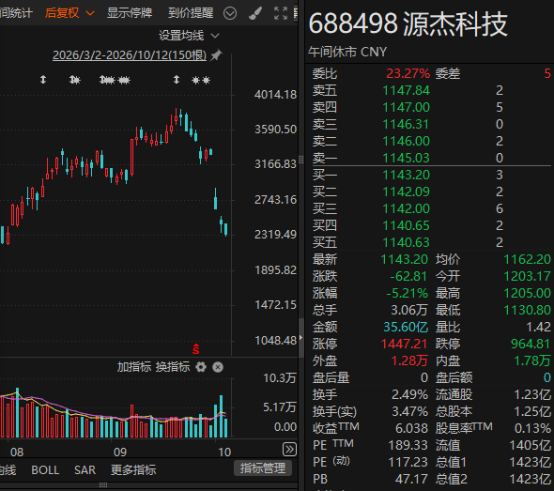Click 买五 price 1140.63
This screenshot has height=491, width=554.
407,242
